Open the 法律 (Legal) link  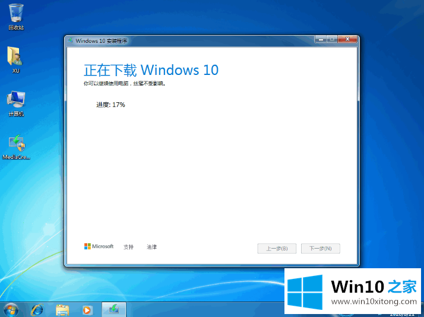[x=151, y=247]
